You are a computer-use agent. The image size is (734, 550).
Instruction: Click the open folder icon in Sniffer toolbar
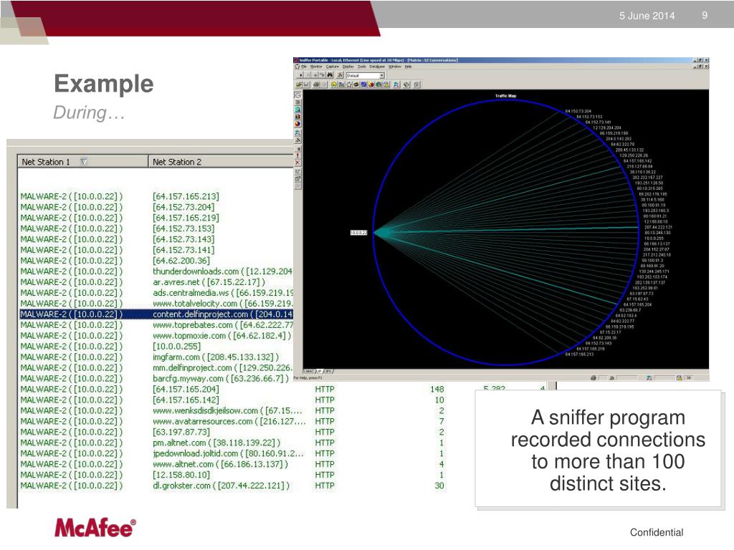click(299, 85)
